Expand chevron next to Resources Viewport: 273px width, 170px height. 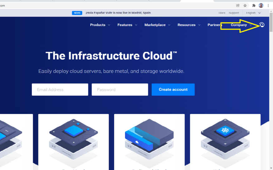[199, 25]
